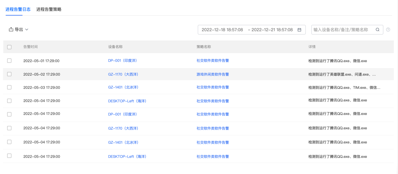Click the help question mark icon
The width and height of the screenshot is (398, 174).
tap(388, 30)
